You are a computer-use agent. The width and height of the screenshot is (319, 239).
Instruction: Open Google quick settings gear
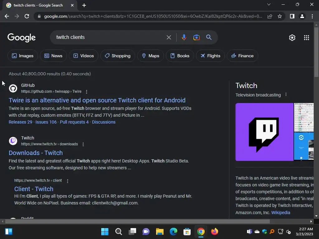292,38
